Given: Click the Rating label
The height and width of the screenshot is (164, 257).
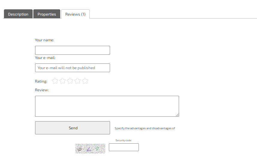Looking at the screenshot, I should 41,81.
